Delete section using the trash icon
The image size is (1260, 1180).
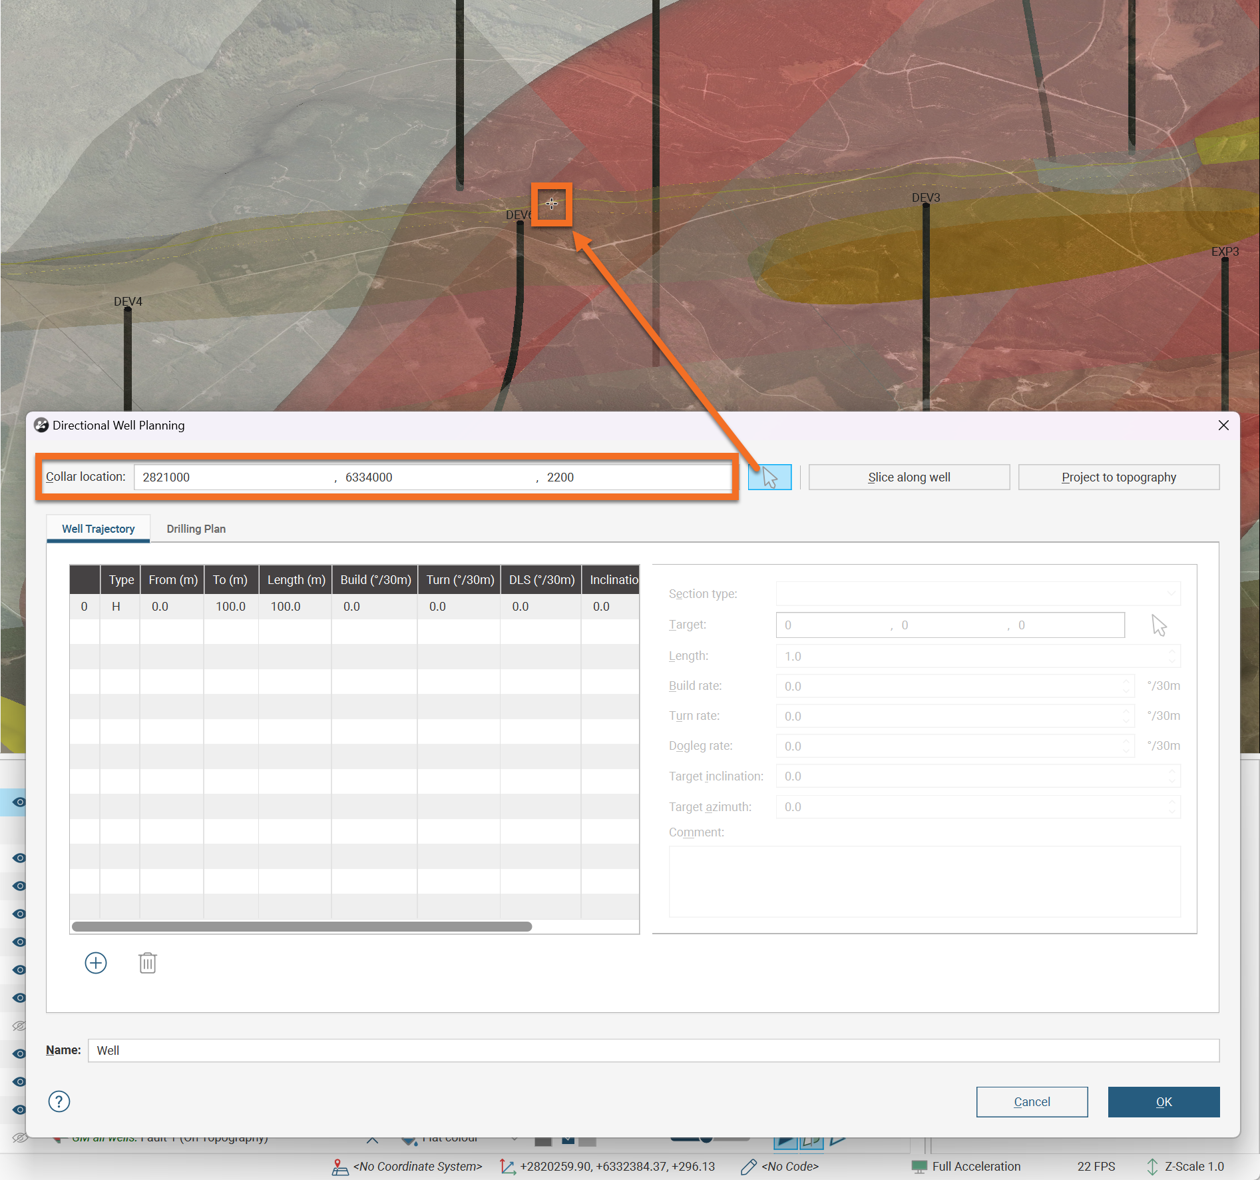click(148, 963)
